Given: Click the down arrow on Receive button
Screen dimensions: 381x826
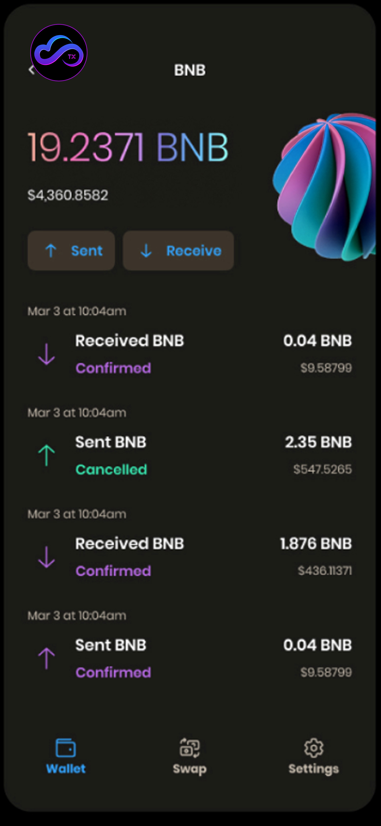Looking at the screenshot, I should tap(146, 251).
